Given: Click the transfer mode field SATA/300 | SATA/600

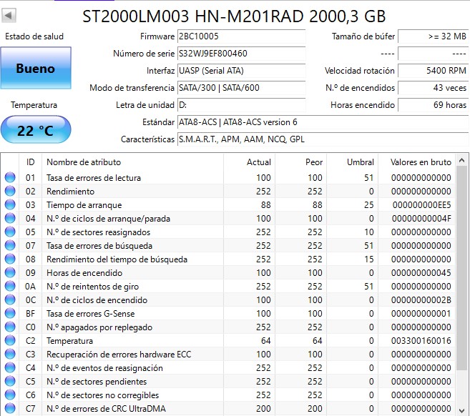Looking at the screenshot, I should (x=241, y=88).
